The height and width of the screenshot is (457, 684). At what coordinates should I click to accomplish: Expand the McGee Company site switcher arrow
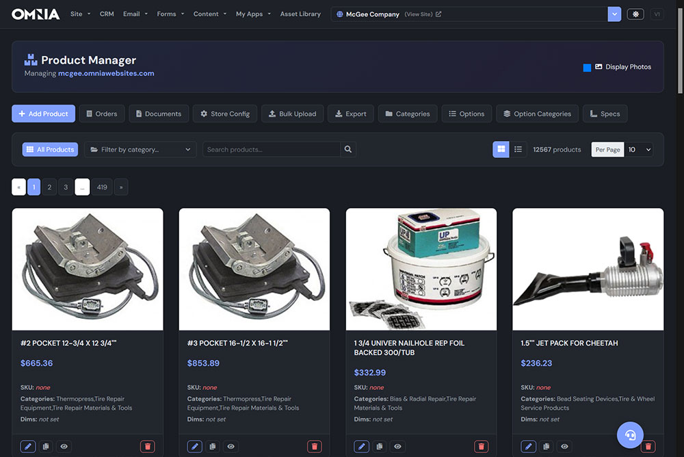(614, 14)
